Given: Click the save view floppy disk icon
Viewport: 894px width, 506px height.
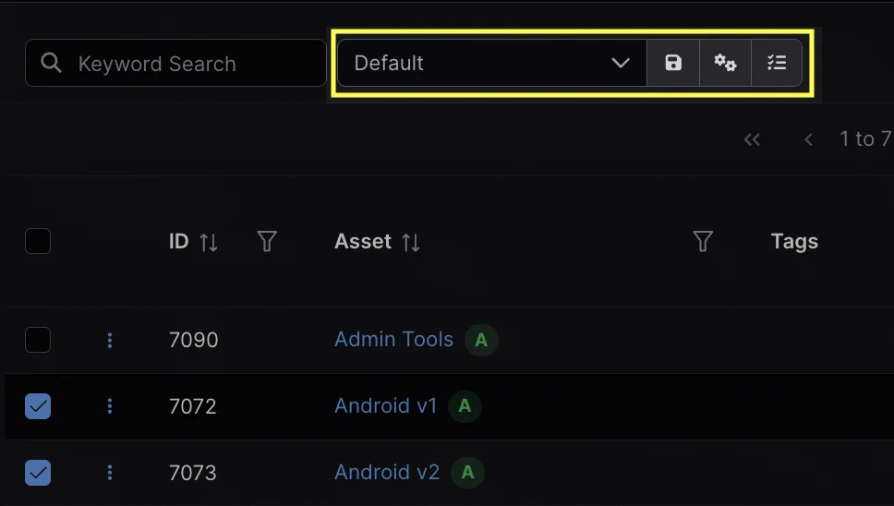Looking at the screenshot, I should 673,63.
